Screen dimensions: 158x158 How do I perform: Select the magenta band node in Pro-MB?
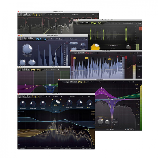[x=25, y=85]
